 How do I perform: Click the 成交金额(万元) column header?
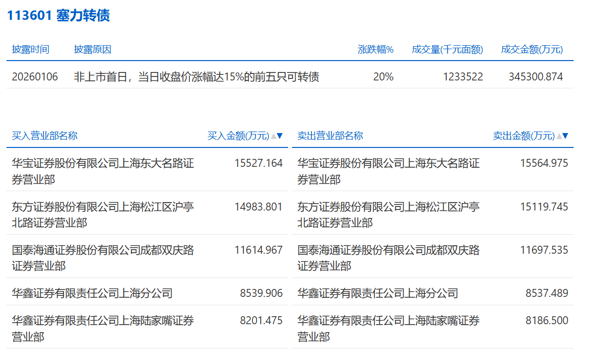point(532,50)
